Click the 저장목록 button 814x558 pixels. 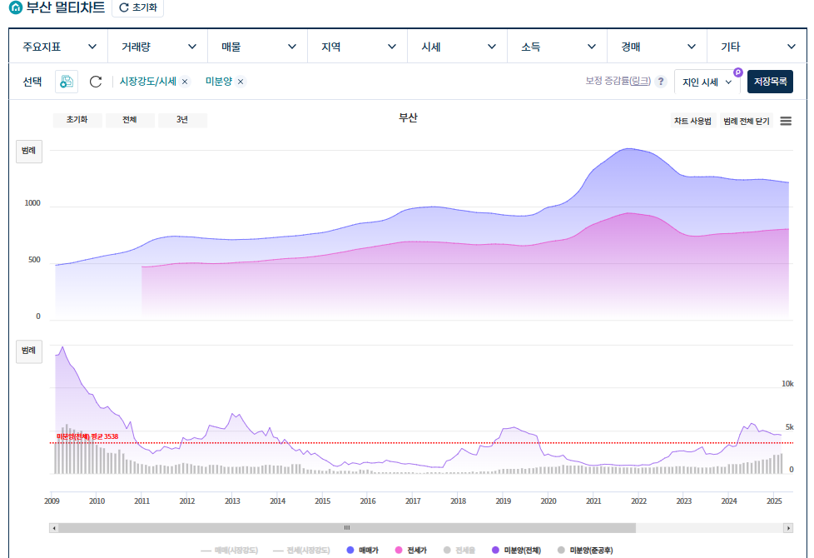click(x=770, y=82)
